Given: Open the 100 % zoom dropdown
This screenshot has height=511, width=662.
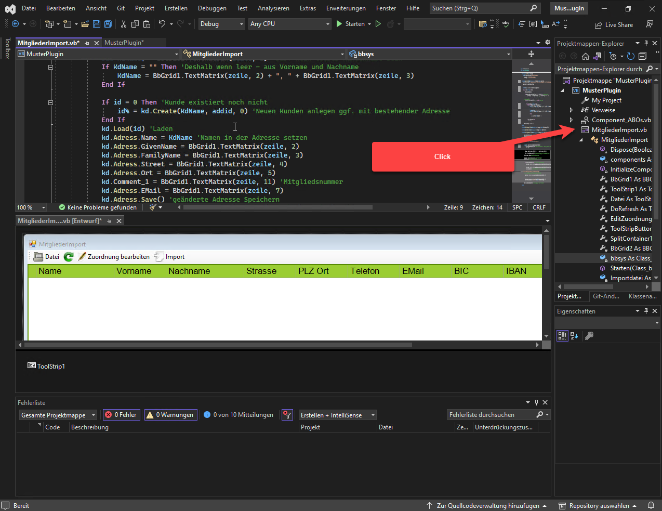Looking at the screenshot, I should click(31, 207).
